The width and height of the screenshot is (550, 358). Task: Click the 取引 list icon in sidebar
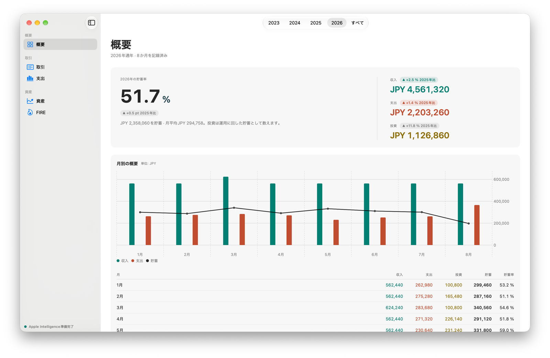point(30,67)
